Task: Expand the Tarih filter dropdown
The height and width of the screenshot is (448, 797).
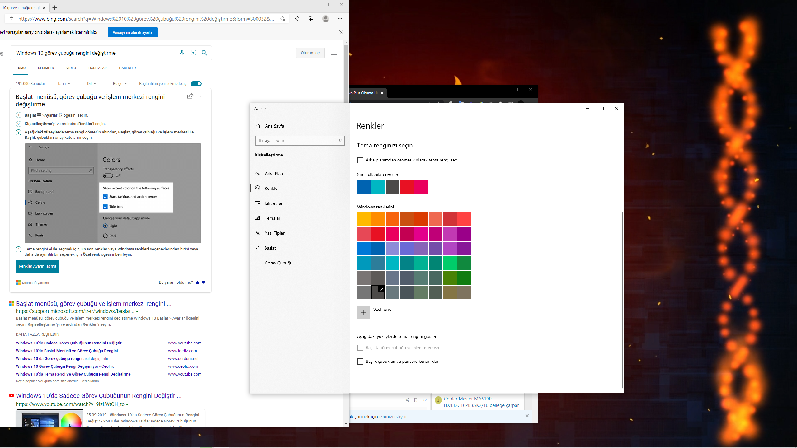Action: point(64,84)
